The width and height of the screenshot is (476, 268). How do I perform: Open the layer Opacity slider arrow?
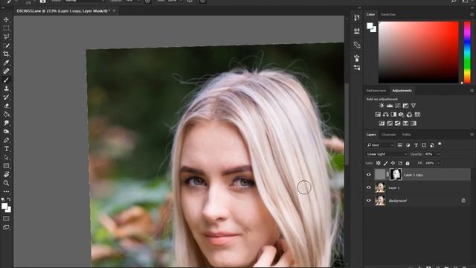coord(438,154)
